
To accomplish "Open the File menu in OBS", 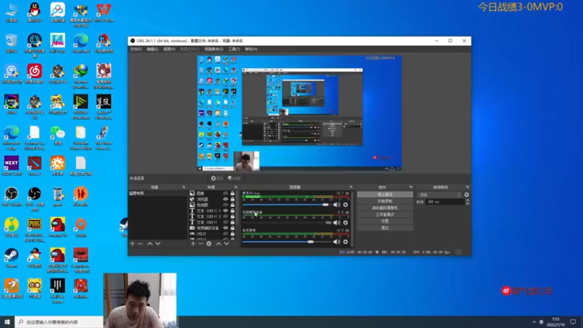I will 136,49.
